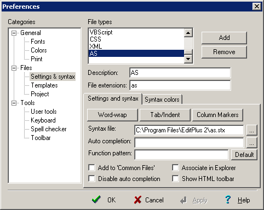
Task: Select CSS in File types list
Action: [x=136, y=39]
